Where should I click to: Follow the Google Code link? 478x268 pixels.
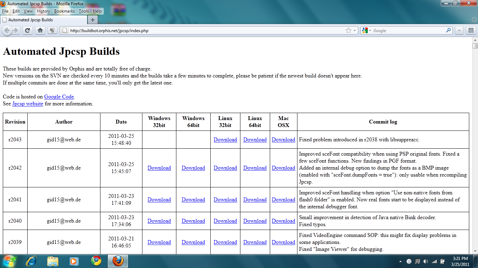59,97
